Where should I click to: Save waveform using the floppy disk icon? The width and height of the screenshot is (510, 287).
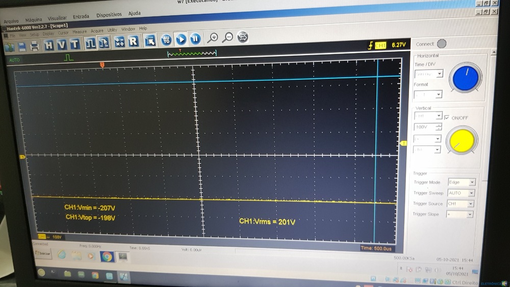[x=22, y=46]
